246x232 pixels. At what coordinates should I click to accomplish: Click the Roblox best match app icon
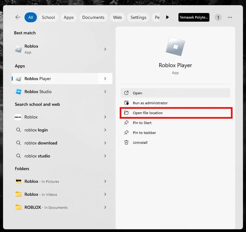coord(19,49)
